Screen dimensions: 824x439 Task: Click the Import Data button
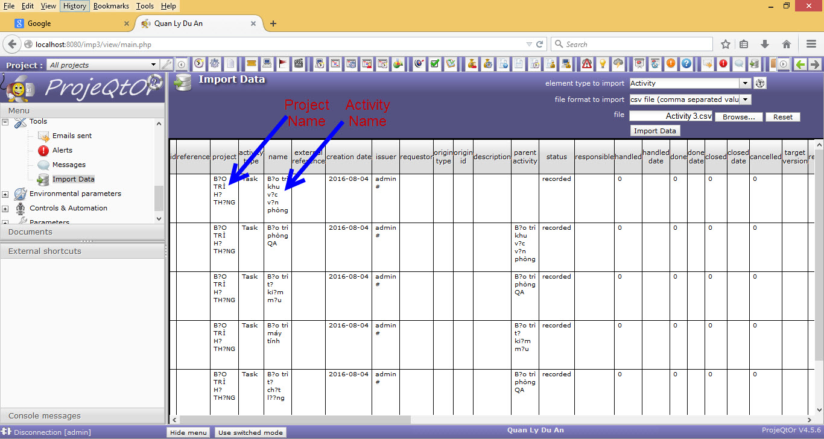[x=654, y=131]
